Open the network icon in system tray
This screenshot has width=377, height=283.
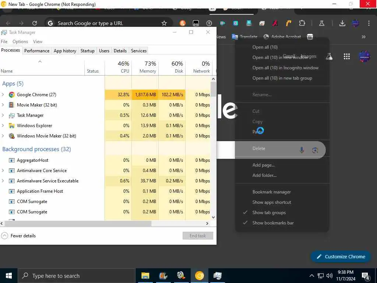pyautogui.click(x=321, y=276)
